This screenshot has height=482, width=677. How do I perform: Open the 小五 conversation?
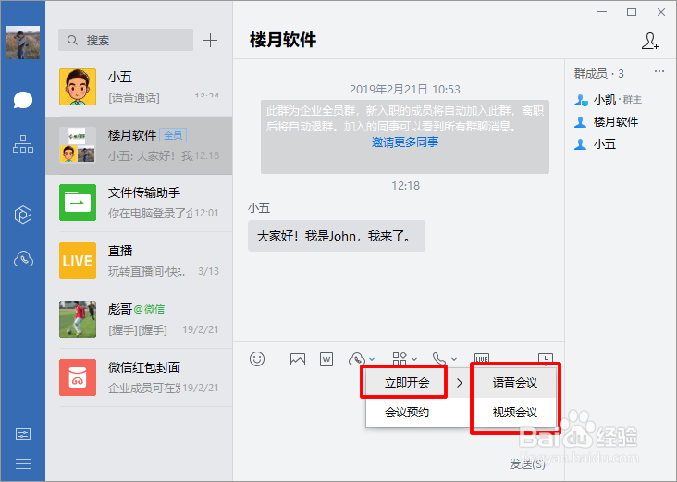(139, 87)
